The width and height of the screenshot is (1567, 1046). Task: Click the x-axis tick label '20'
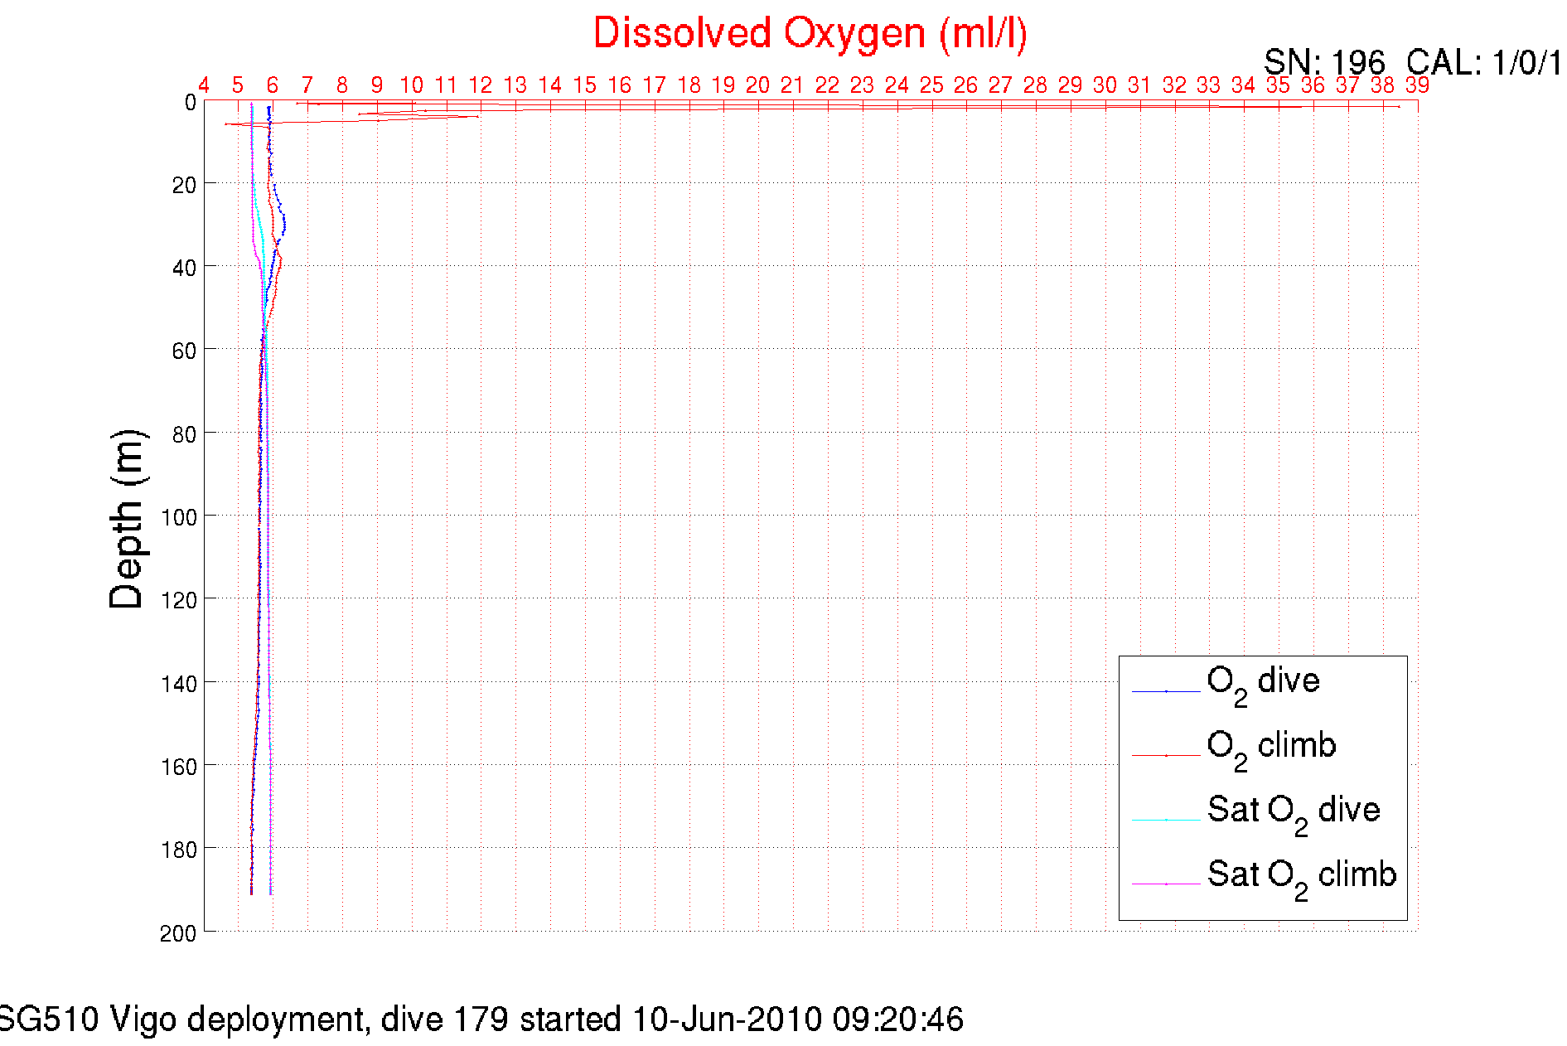(758, 85)
